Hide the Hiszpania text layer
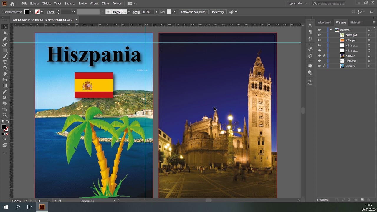 319,61
